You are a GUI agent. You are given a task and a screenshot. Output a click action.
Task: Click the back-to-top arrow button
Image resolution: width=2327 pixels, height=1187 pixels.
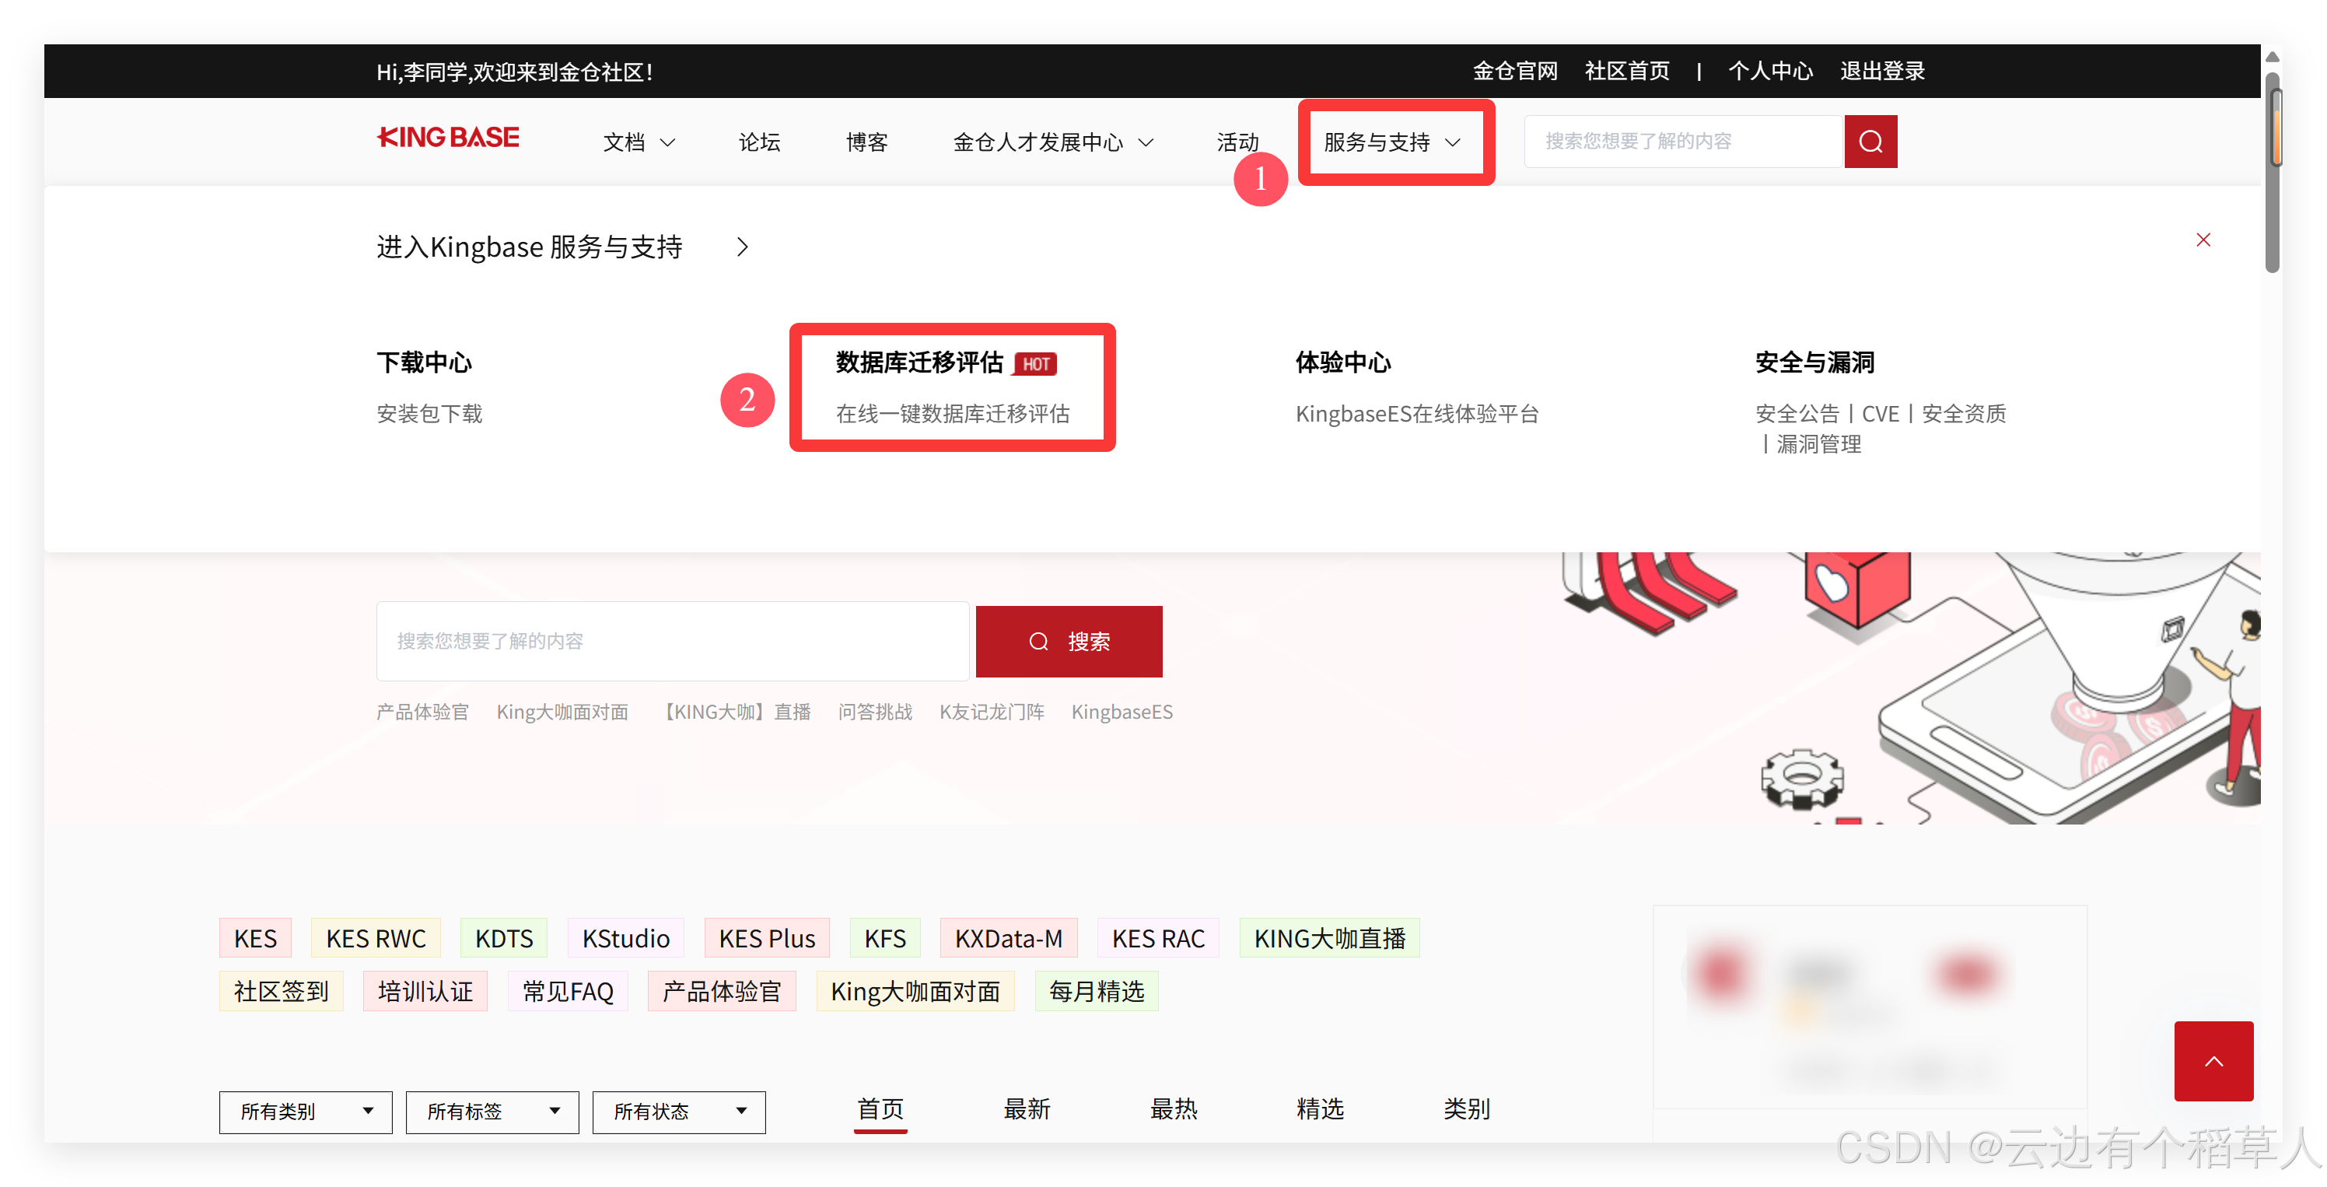(2213, 1060)
